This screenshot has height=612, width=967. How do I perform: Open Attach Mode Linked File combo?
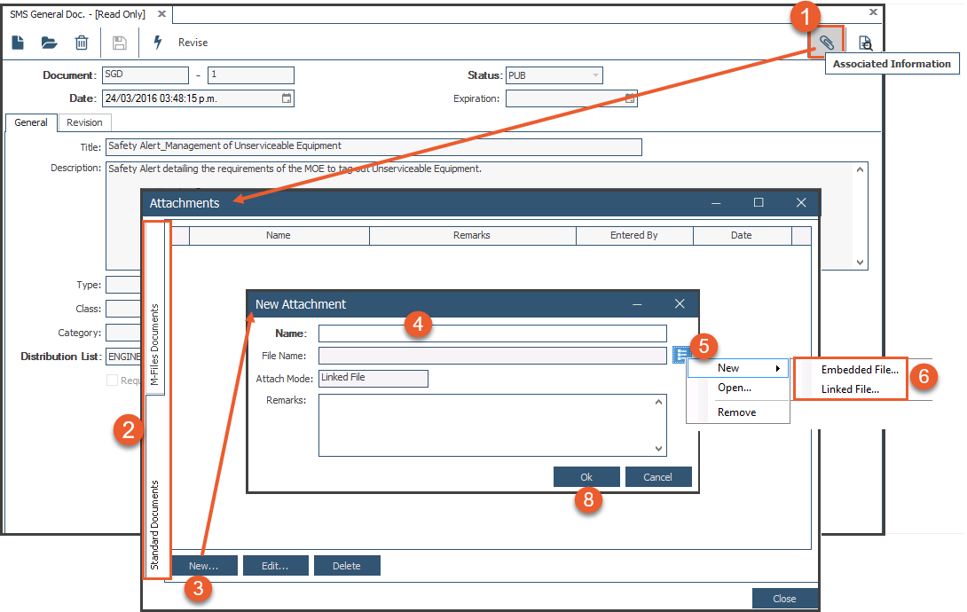pos(373,378)
